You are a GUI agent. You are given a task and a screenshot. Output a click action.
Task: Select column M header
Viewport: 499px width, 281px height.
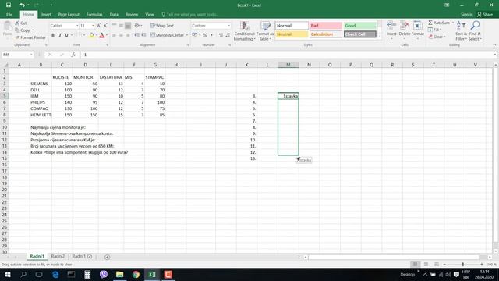click(x=288, y=65)
